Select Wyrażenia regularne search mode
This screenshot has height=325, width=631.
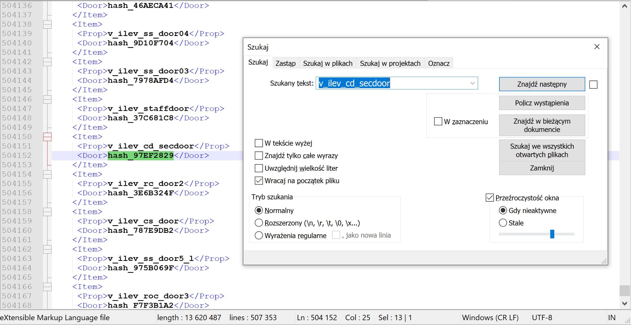tap(259, 235)
